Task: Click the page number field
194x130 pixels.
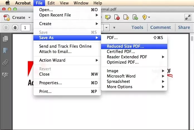Action: click(26, 28)
